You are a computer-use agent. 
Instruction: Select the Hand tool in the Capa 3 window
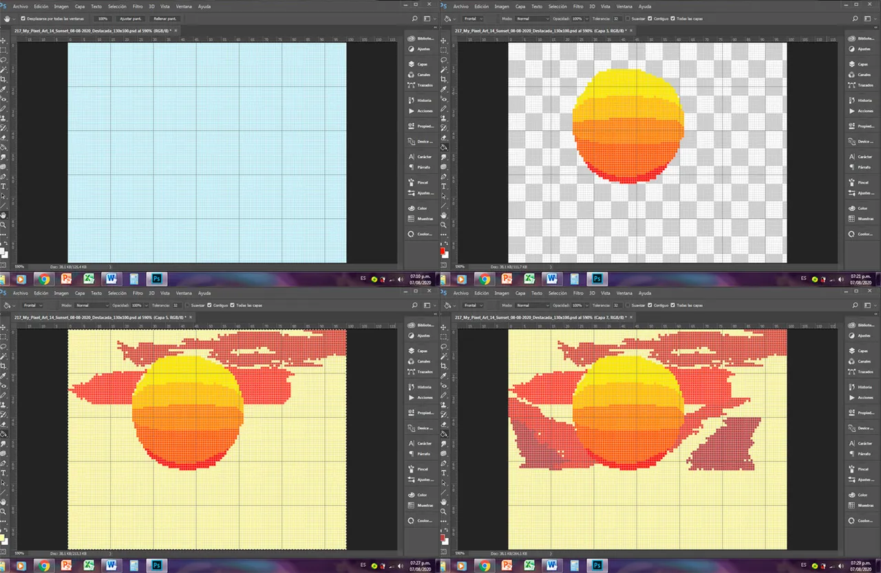point(444,216)
